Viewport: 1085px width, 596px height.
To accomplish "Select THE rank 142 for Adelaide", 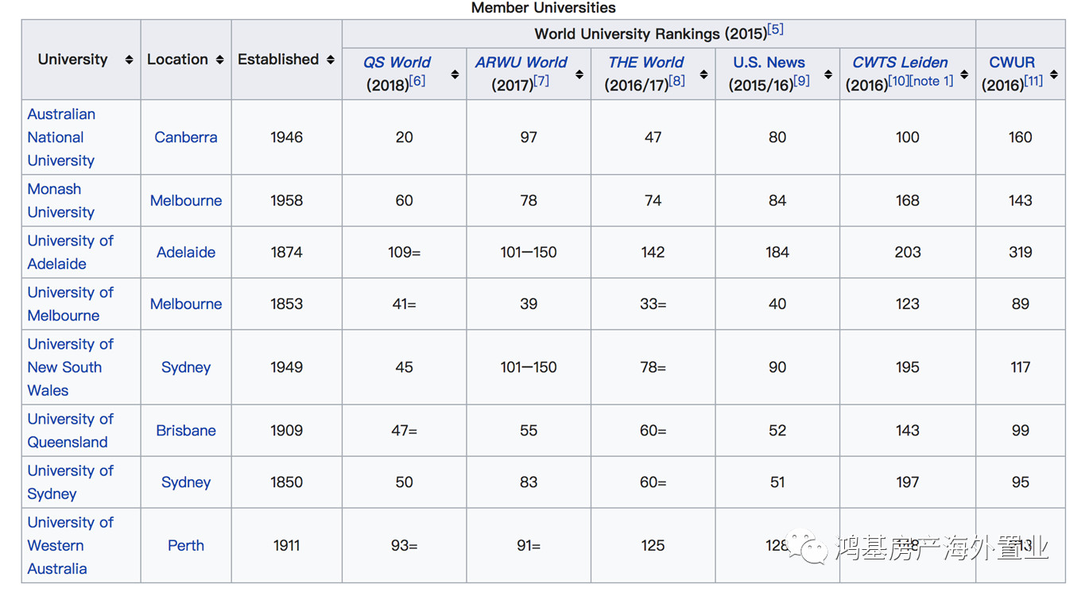I will pos(653,253).
